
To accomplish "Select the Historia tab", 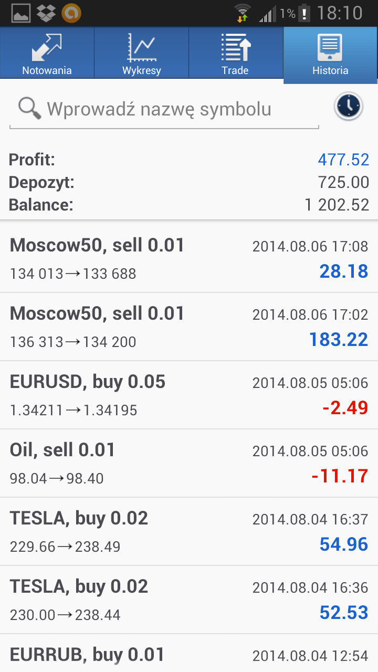I will (x=330, y=55).
